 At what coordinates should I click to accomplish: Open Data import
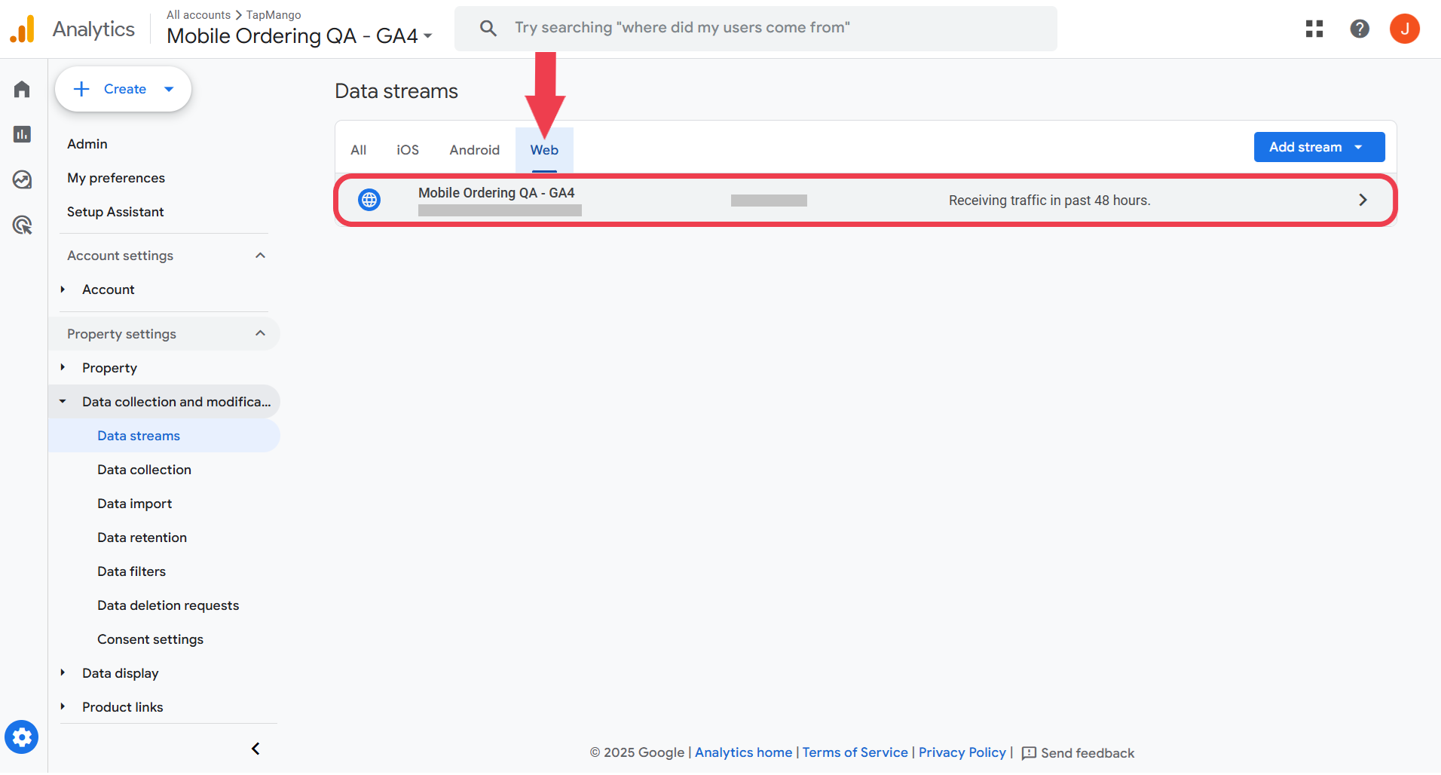pos(134,504)
